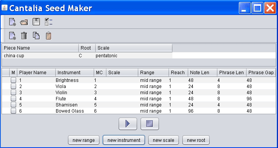Click the new instrument button

click(124, 140)
